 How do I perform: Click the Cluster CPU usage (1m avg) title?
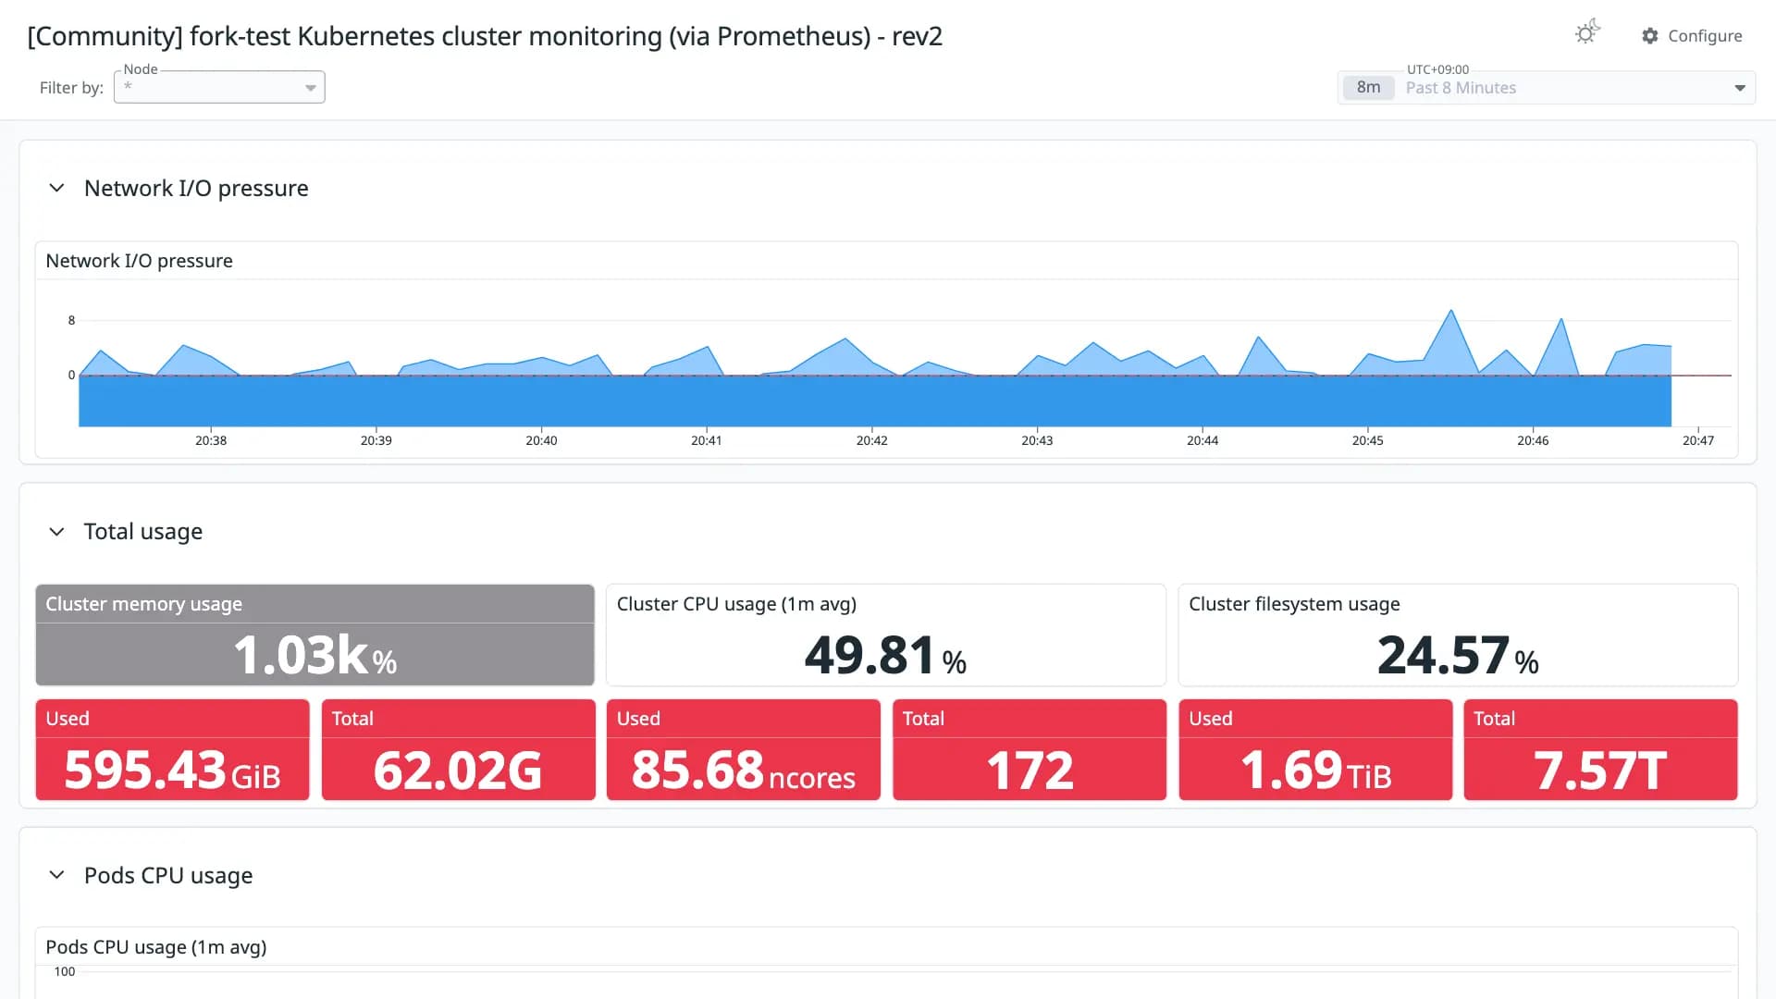pos(736,604)
